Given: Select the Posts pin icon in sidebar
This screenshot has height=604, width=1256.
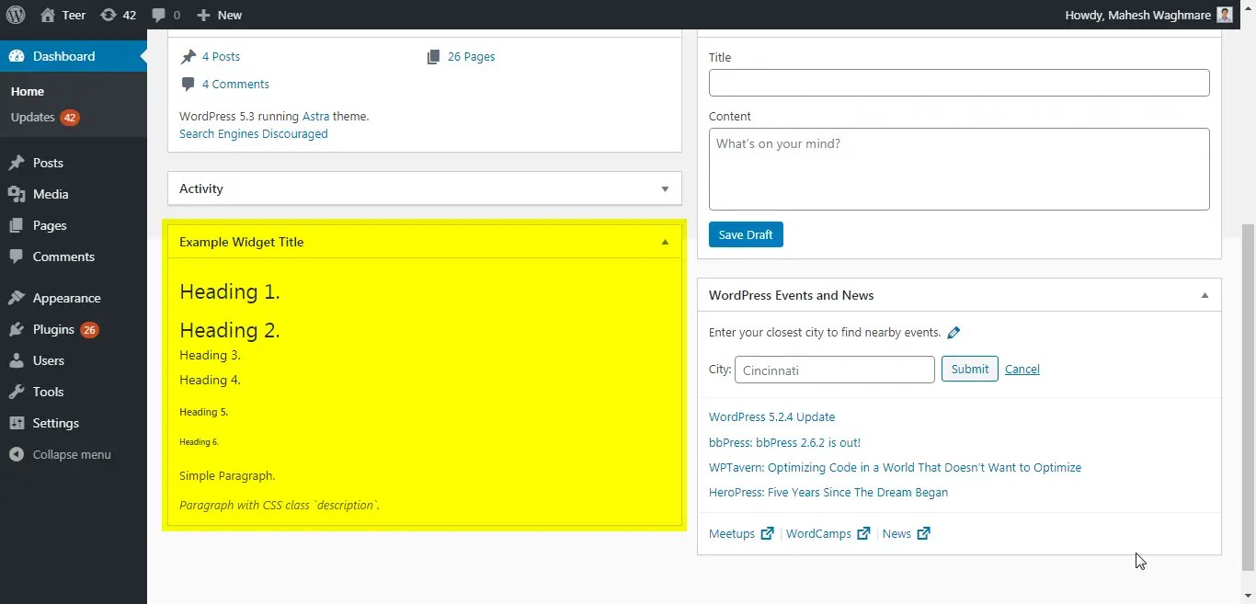Looking at the screenshot, I should [x=19, y=163].
